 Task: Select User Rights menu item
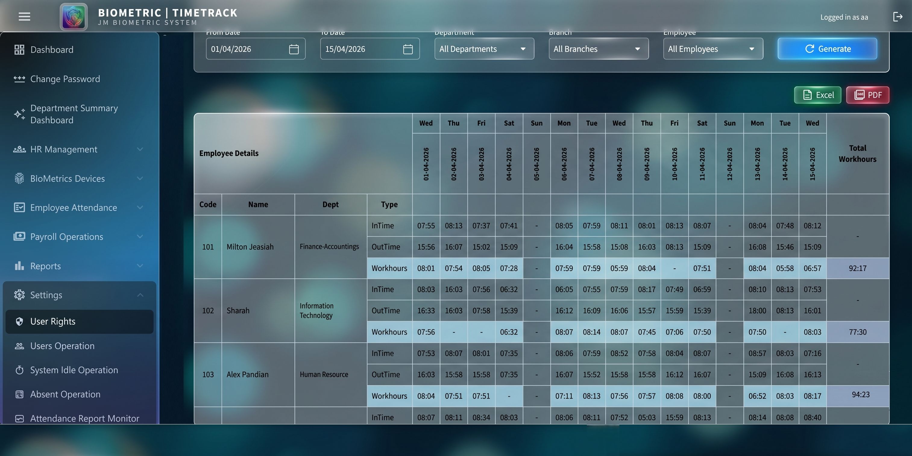pos(79,322)
